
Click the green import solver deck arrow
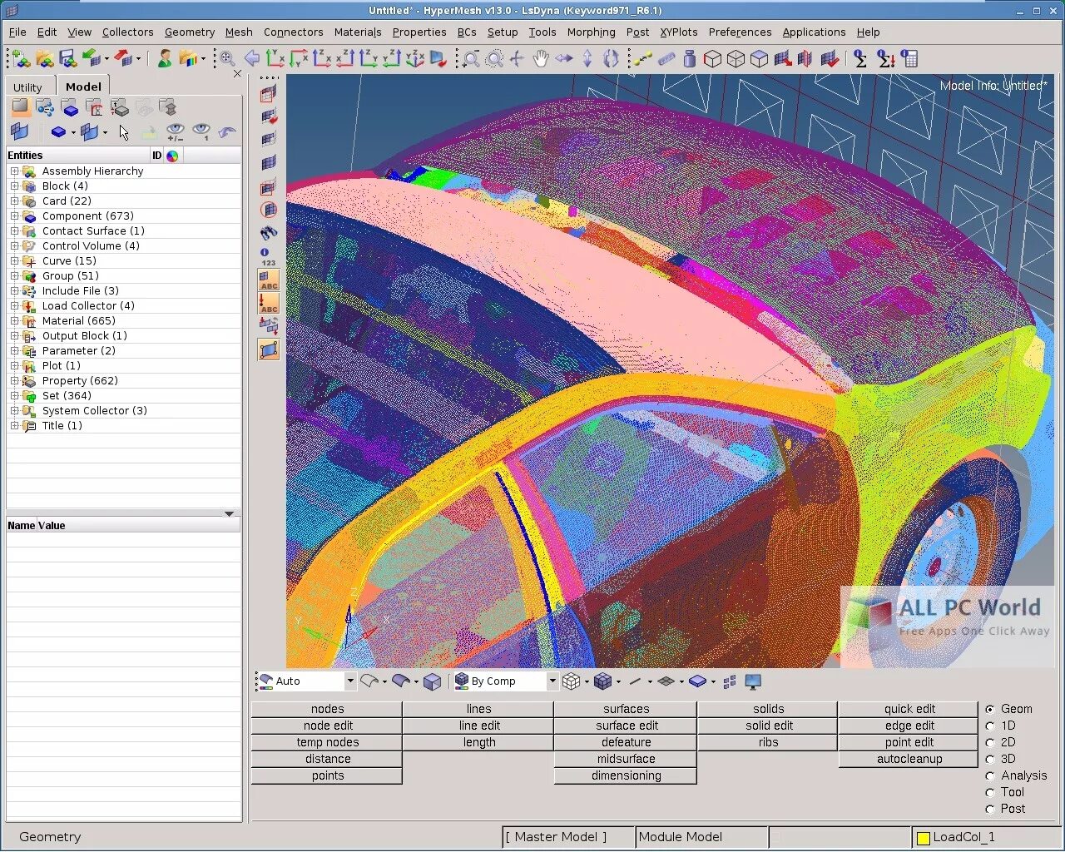(92, 58)
